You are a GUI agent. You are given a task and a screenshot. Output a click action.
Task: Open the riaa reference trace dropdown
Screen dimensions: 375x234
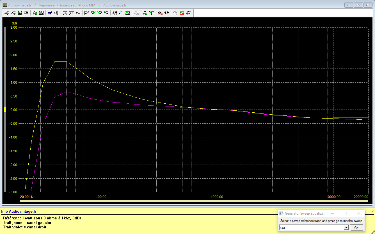coord(346,228)
